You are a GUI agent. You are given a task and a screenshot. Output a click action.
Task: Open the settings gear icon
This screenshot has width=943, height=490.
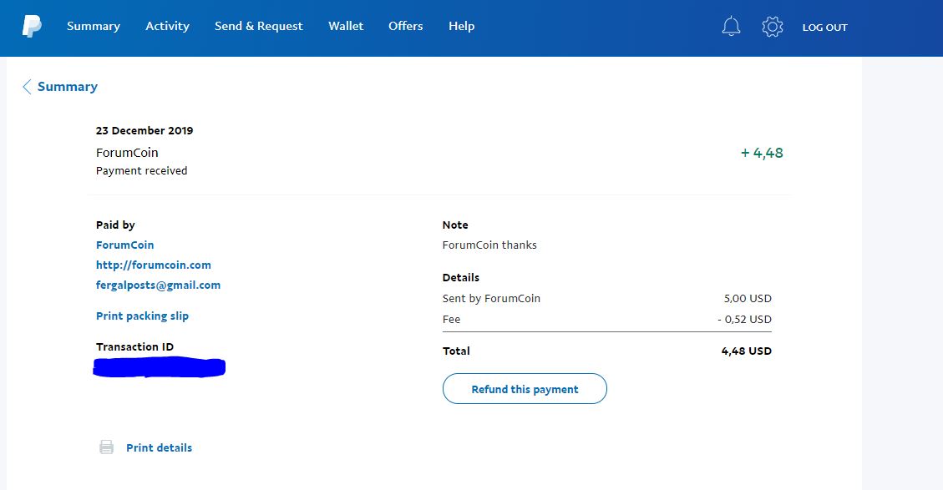point(773,27)
